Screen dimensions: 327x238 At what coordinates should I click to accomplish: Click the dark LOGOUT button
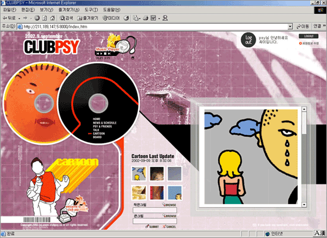pos(309,36)
